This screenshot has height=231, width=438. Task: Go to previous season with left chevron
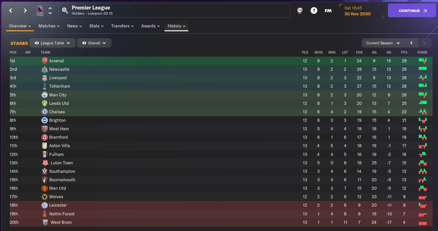(x=411, y=43)
